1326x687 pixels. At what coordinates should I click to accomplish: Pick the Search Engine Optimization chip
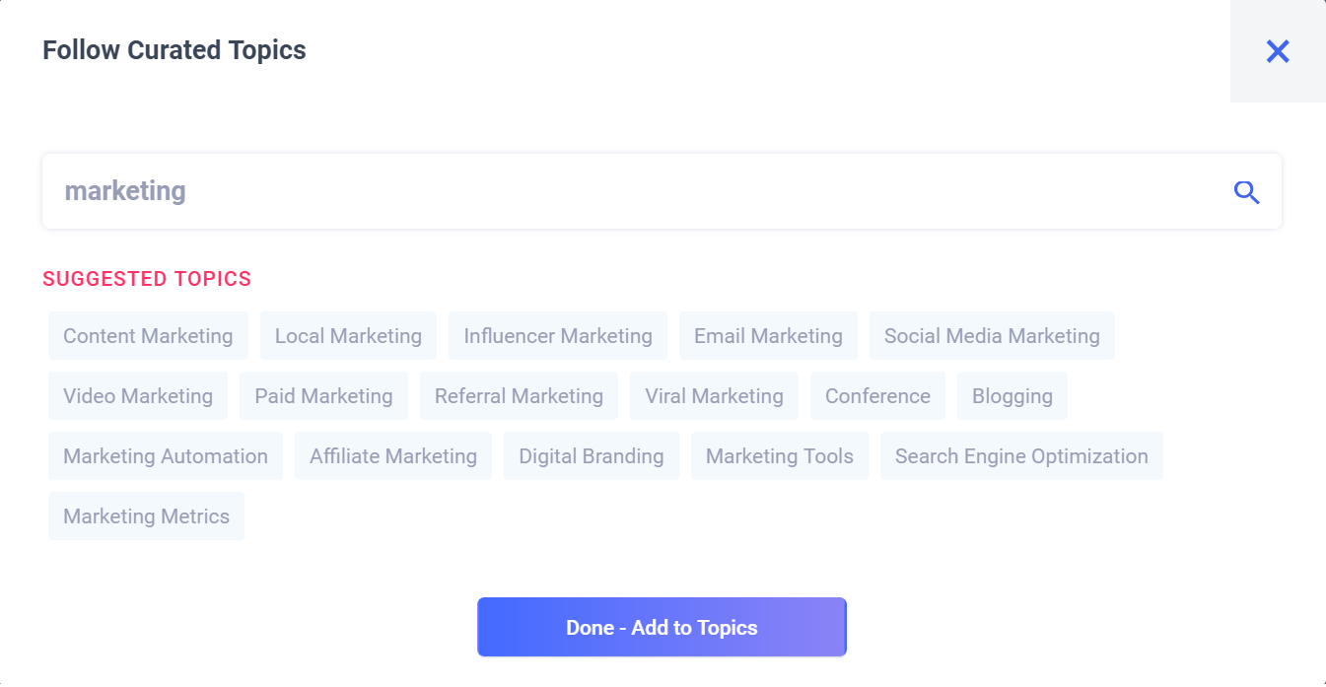click(1021, 456)
